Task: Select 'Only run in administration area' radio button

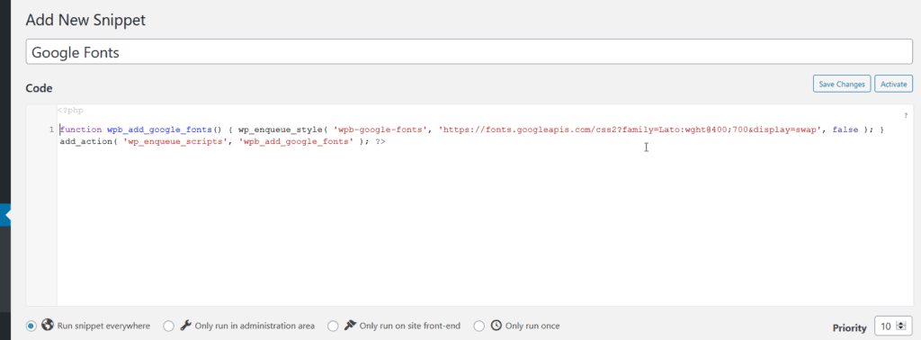Action: 168,326
